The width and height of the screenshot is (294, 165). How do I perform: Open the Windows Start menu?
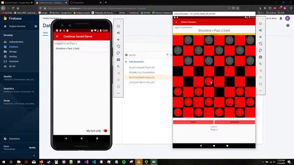point(4,162)
